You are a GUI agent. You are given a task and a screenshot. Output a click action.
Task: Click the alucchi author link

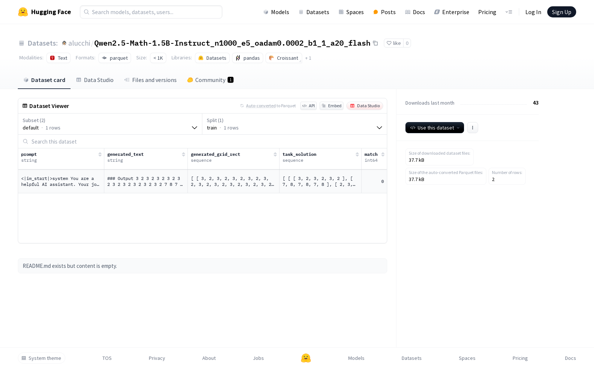(79, 43)
